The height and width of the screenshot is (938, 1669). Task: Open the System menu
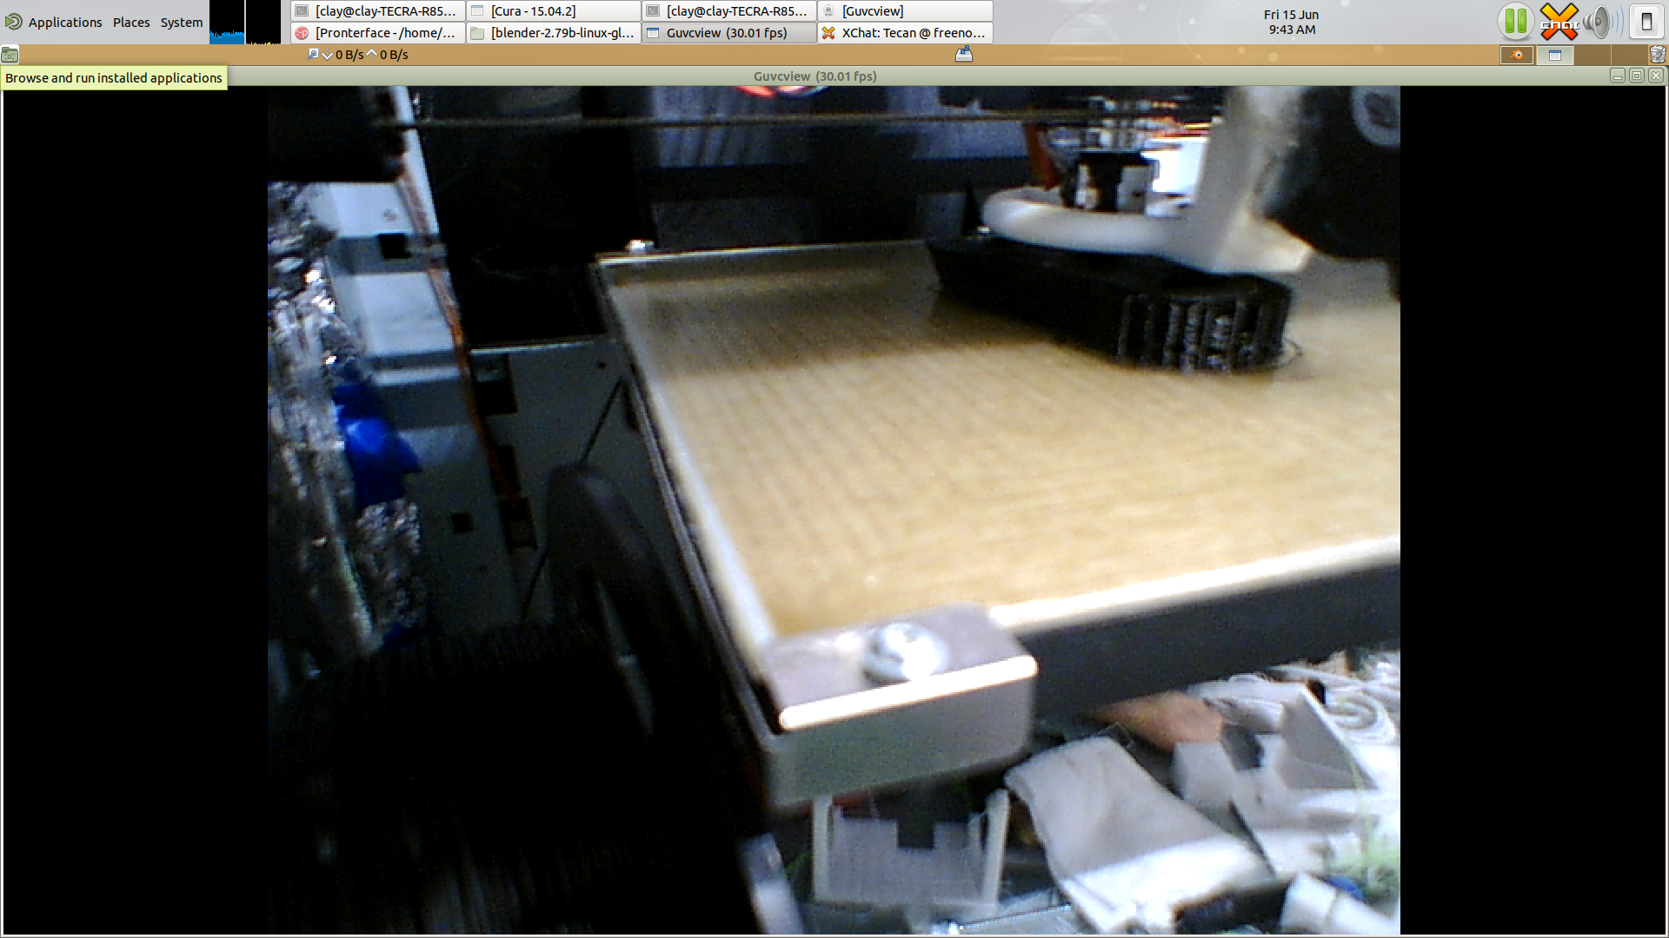[181, 23]
